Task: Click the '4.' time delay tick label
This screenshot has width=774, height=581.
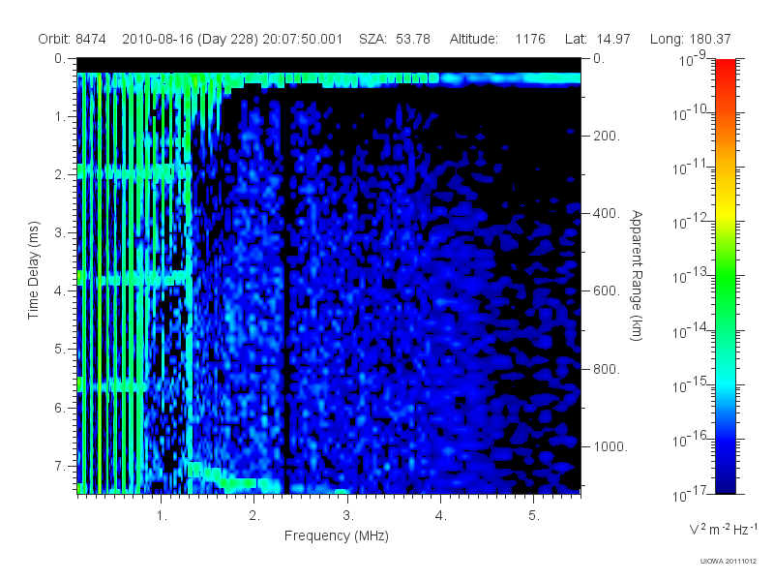Action: (x=60, y=291)
